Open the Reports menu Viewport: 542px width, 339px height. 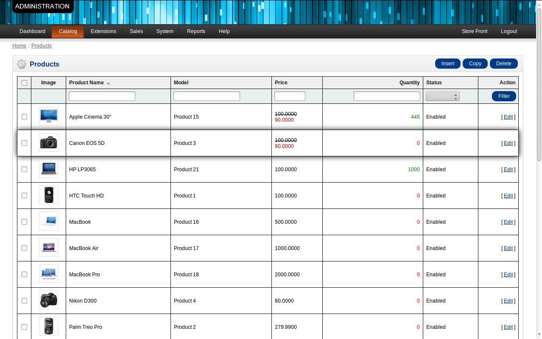(196, 31)
